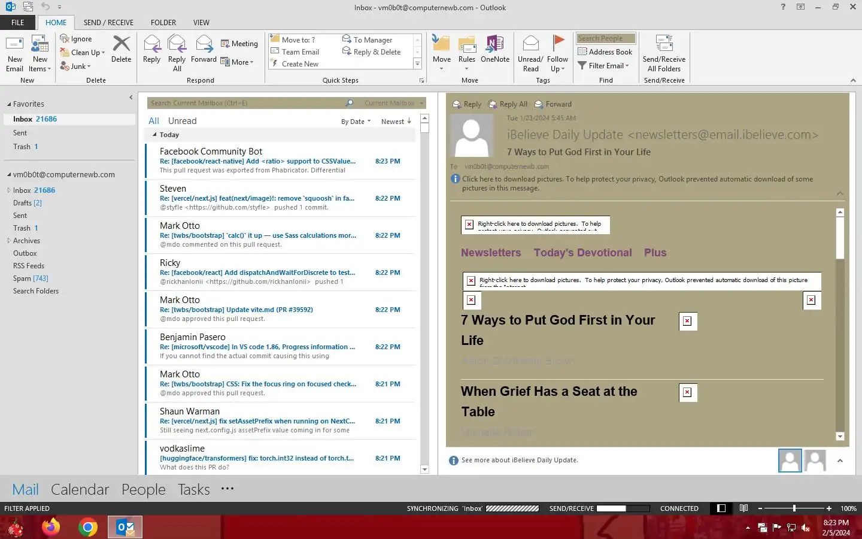Screen dimensions: 862x539
Task: Click the Forward ribbon icon
Action: pyautogui.click(x=204, y=44)
